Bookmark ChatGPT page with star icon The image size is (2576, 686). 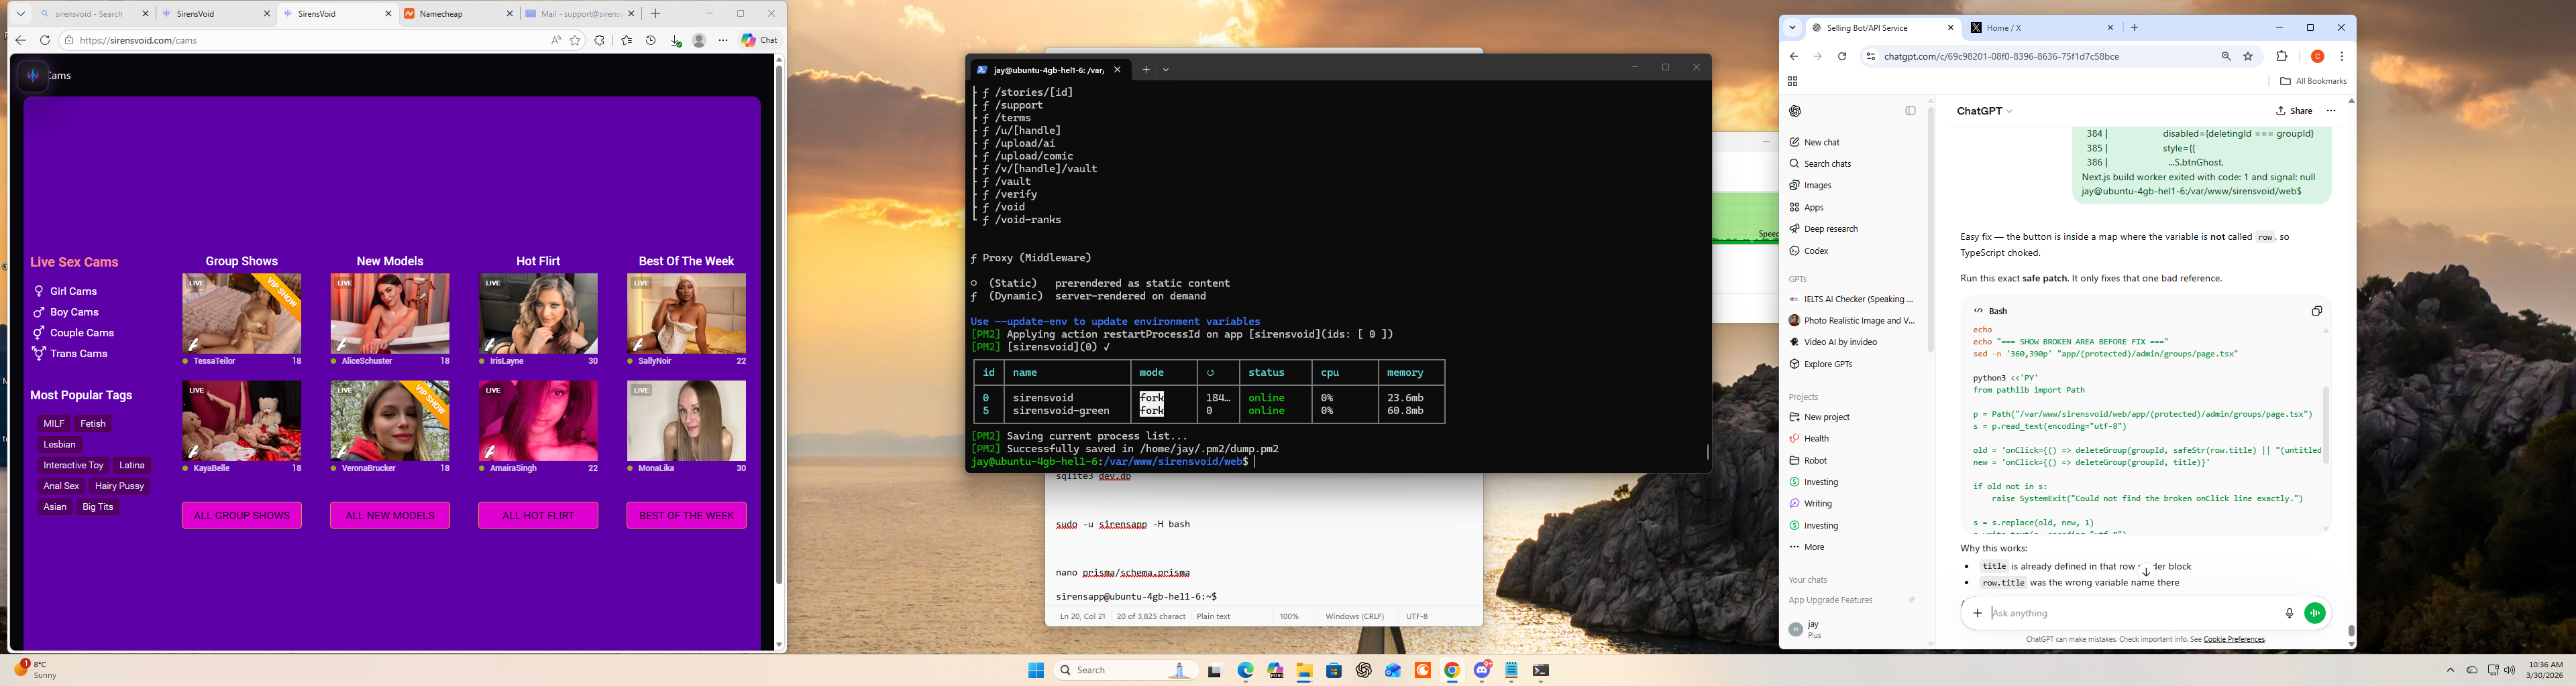pos(2248,57)
